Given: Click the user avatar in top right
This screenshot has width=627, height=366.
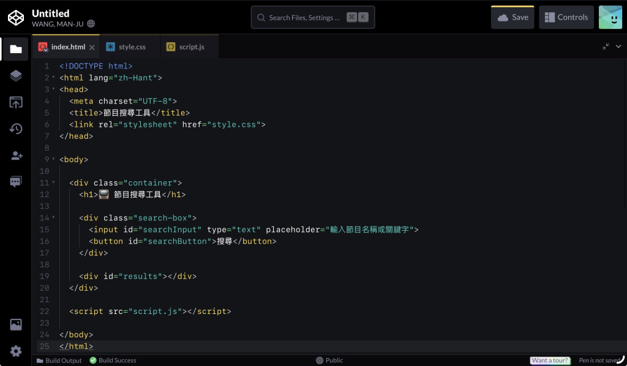Looking at the screenshot, I should click(610, 17).
